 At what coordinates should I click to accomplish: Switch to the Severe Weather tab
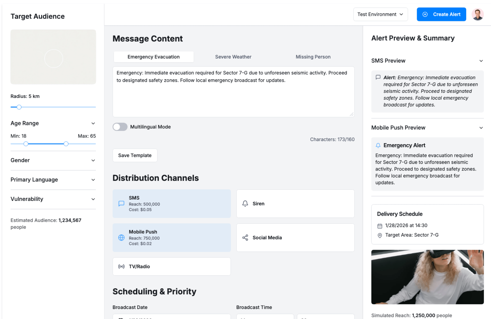(x=233, y=57)
